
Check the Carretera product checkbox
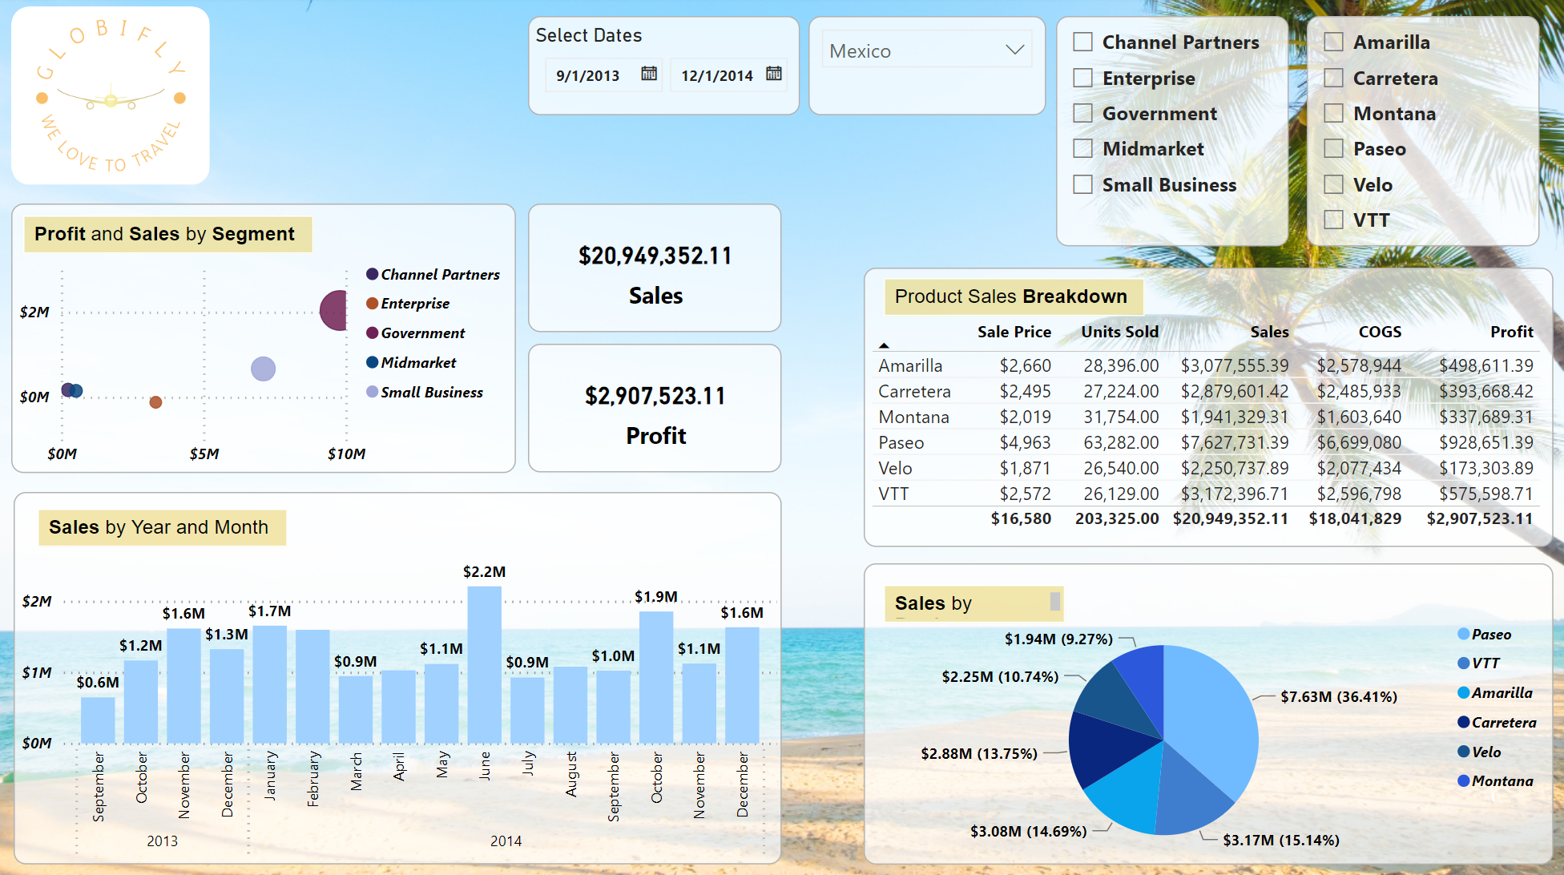click(1333, 78)
